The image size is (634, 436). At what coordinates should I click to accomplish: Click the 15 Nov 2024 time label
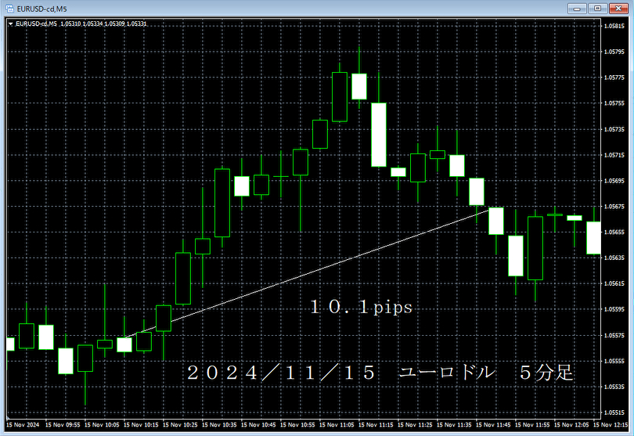(x=23, y=425)
